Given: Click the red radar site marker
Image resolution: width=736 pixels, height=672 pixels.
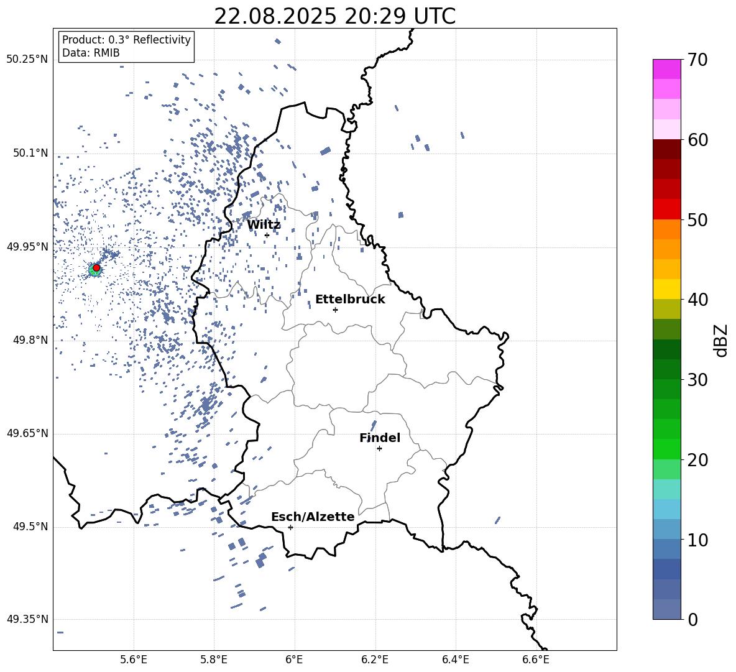Looking at the screenshot, I should click(x=96, y=268).
